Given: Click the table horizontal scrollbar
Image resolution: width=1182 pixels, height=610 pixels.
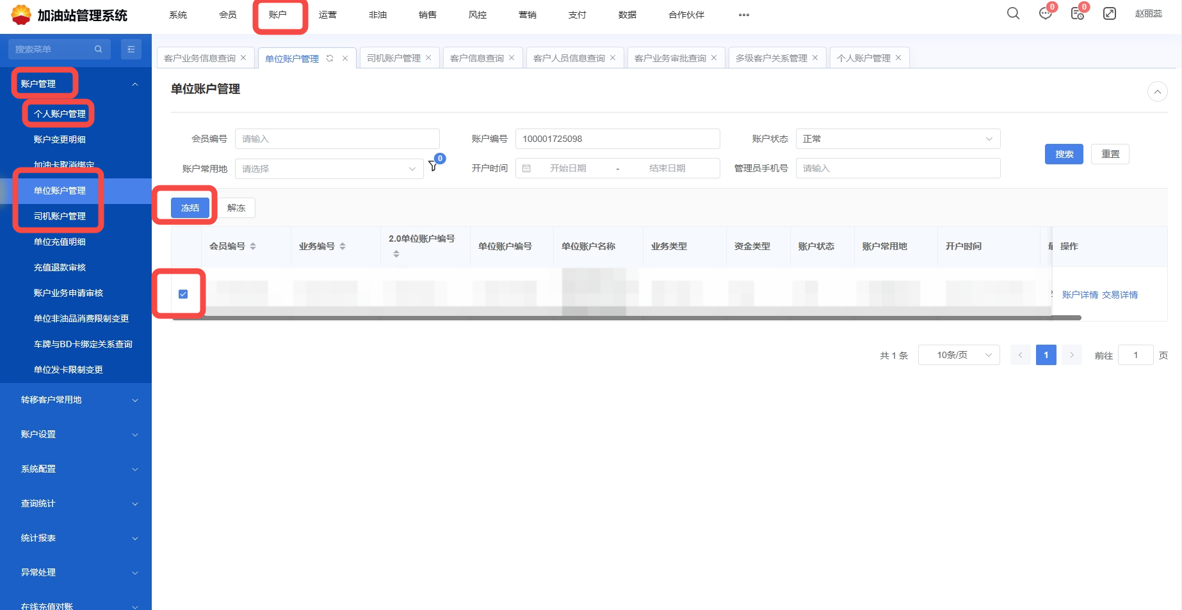Looking at the screenshot, I should (x=627, y=318).
